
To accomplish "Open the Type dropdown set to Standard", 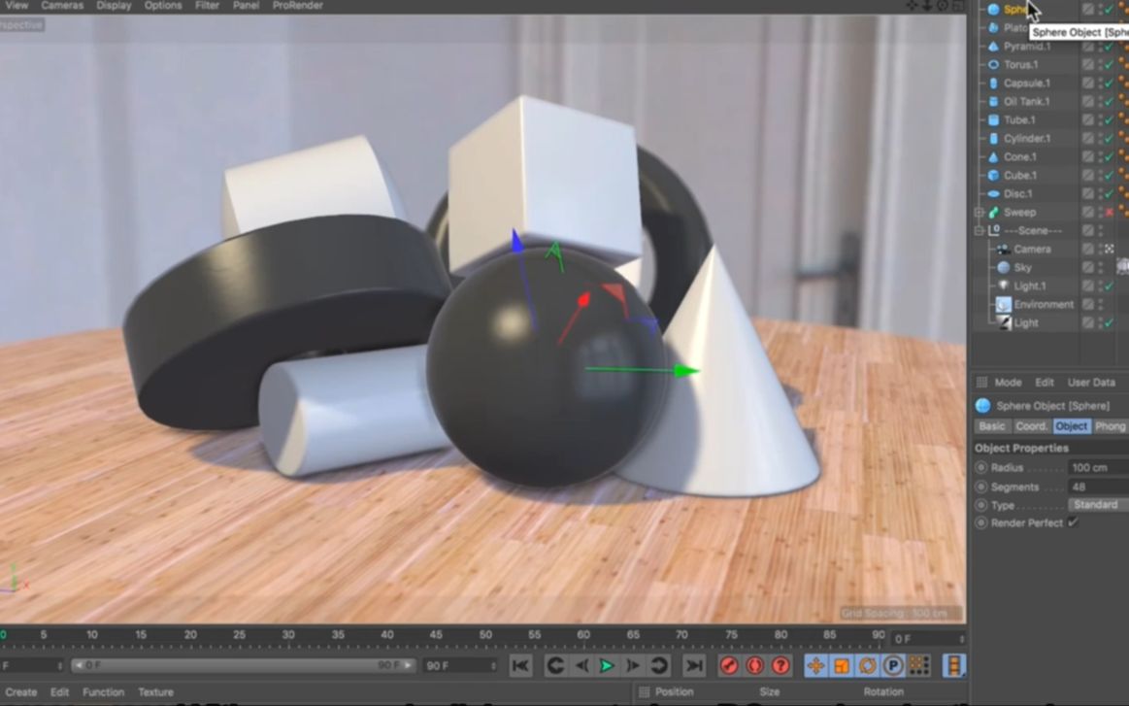I will click(1097, 504).
